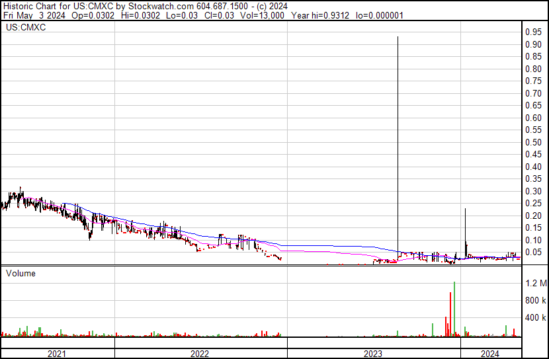Click the 800 k volume axis label
The image size is (549, 359).
coord(536,300)
